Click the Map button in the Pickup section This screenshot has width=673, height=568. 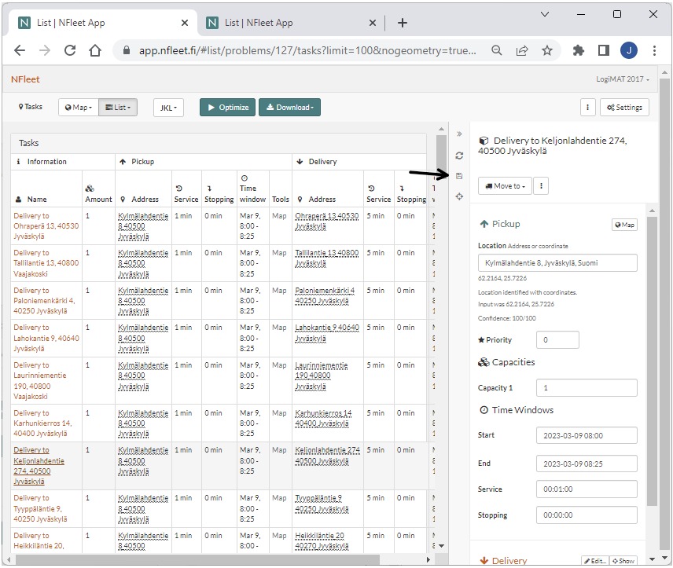(624, 225)
